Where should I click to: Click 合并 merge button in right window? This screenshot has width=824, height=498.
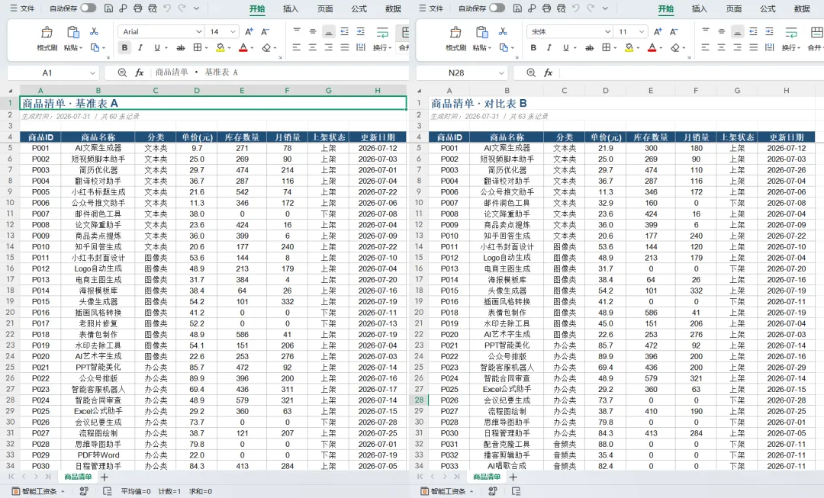pyautogui.click(x=816, y=38)
